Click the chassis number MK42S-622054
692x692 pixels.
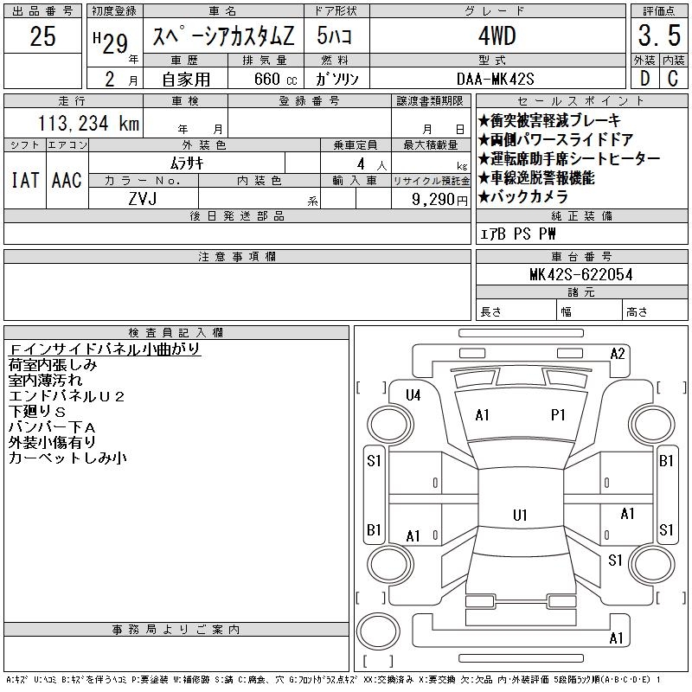click(580, 274)
